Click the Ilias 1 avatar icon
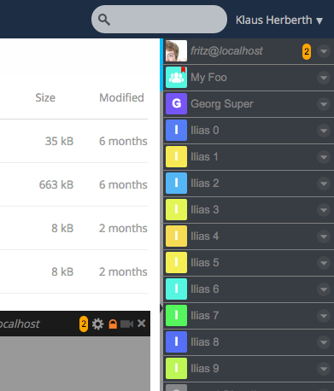 click(x=176, y=157)
